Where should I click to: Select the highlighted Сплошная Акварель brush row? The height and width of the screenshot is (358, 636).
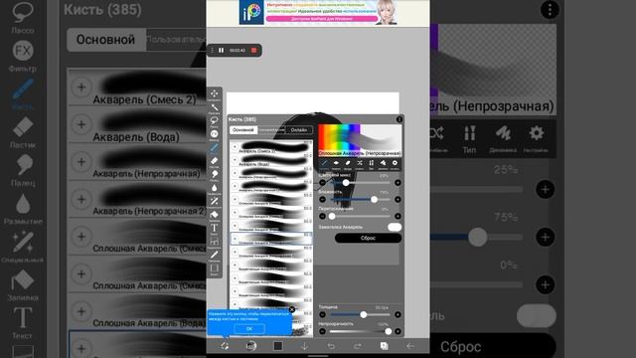pyautogui.click(x=271, y=239)
